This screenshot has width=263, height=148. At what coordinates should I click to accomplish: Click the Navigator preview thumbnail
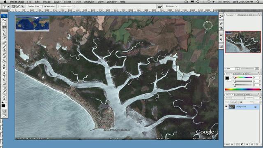click(243, 42)
